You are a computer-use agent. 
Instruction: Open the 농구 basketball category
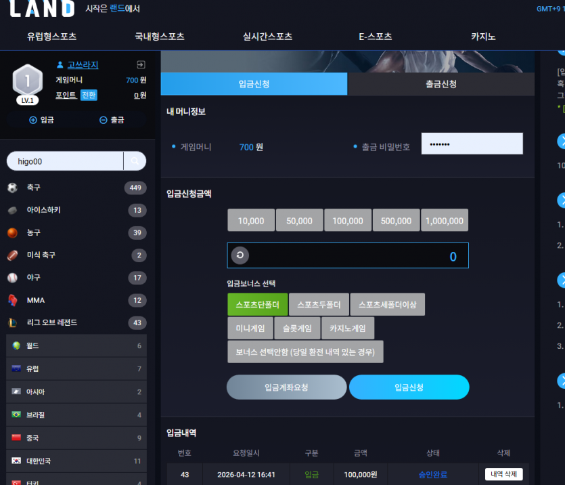point(76,232)
